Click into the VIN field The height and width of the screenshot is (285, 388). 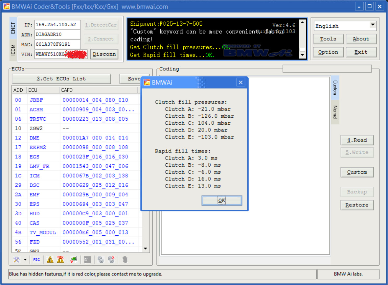point(61,54)
